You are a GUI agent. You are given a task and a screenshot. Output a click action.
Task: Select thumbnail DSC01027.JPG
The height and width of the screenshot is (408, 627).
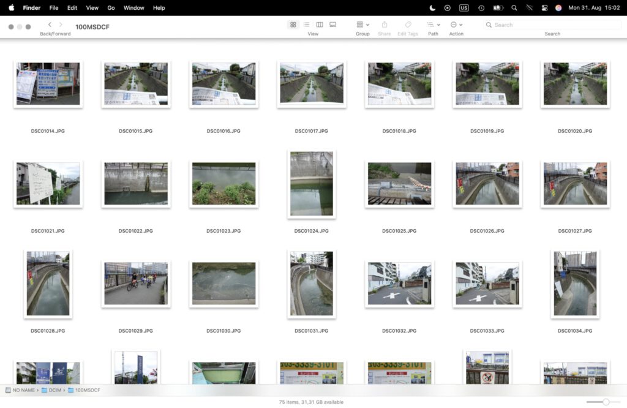click(576, 184)
